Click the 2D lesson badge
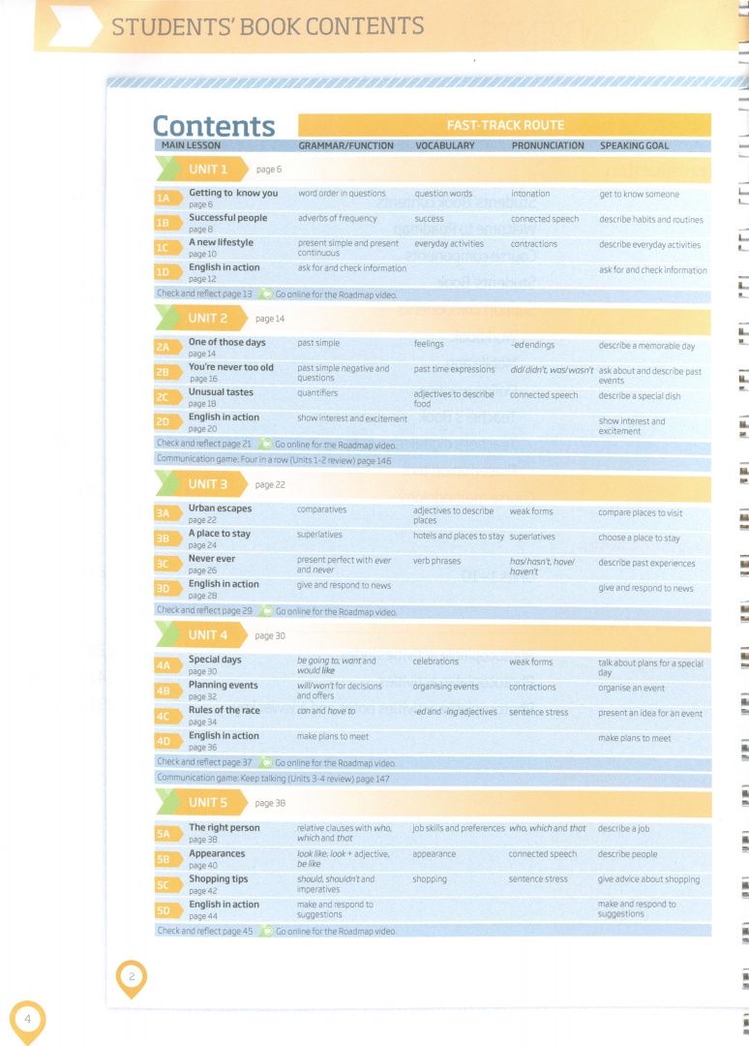The image size is (749, 1046). [x=167, y=421]
